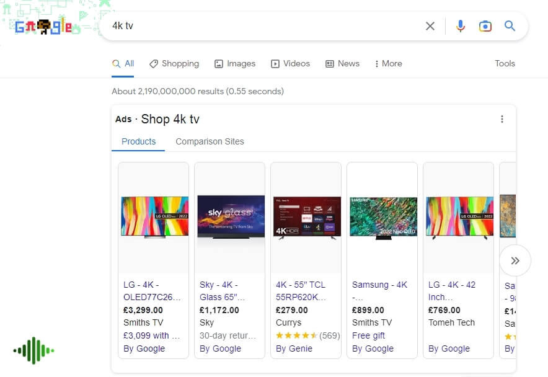Select the Comparison Sites tab

coord(210,141)
